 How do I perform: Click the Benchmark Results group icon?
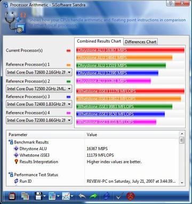click(x=11, y=142)
